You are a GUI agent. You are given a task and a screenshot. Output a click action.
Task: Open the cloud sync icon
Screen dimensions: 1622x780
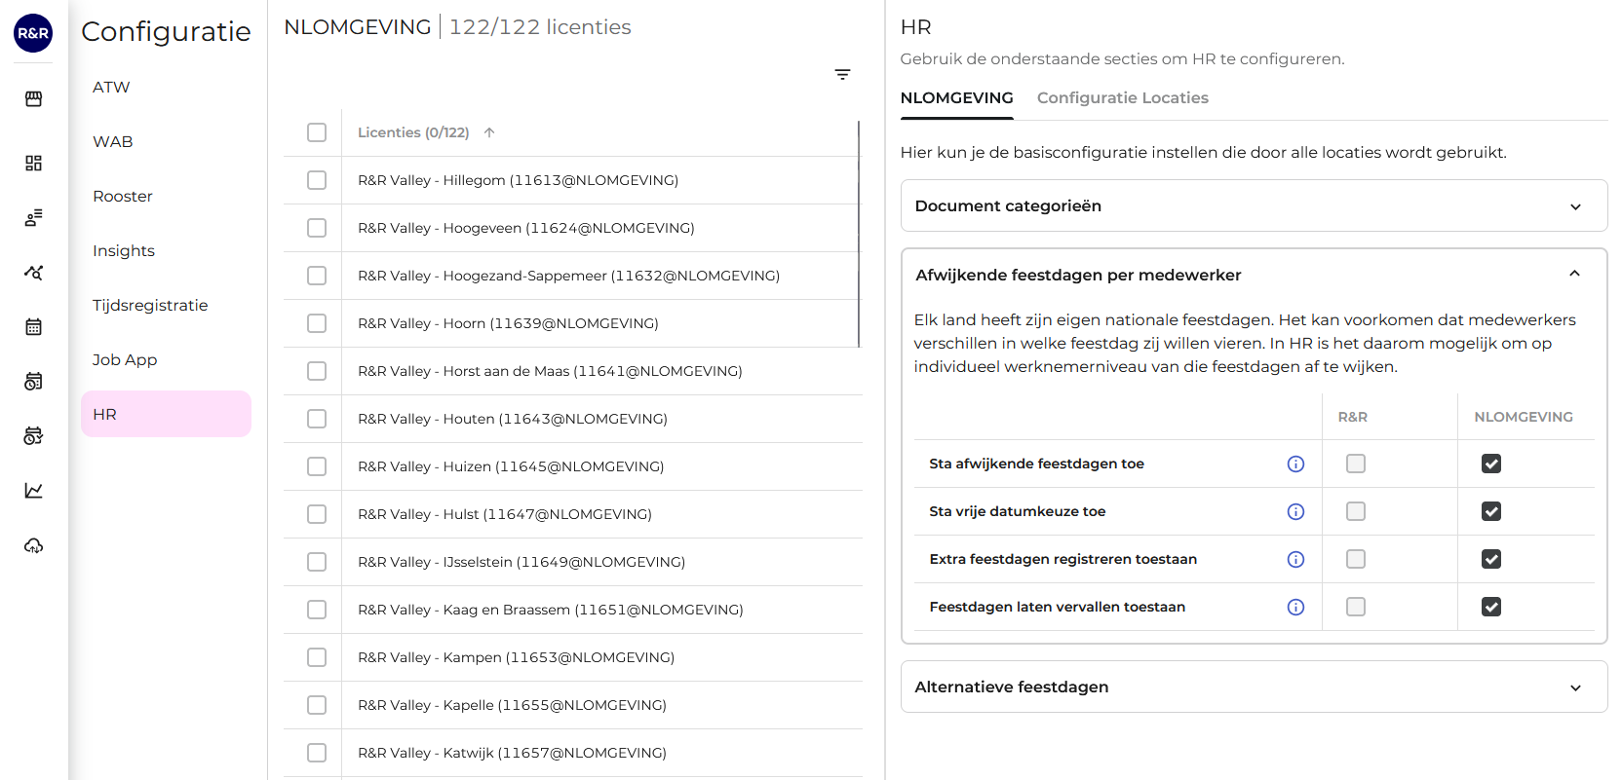click(33, 544)
